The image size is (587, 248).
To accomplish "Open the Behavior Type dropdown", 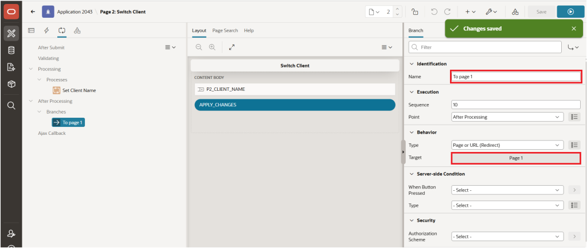I will [507, 145].
